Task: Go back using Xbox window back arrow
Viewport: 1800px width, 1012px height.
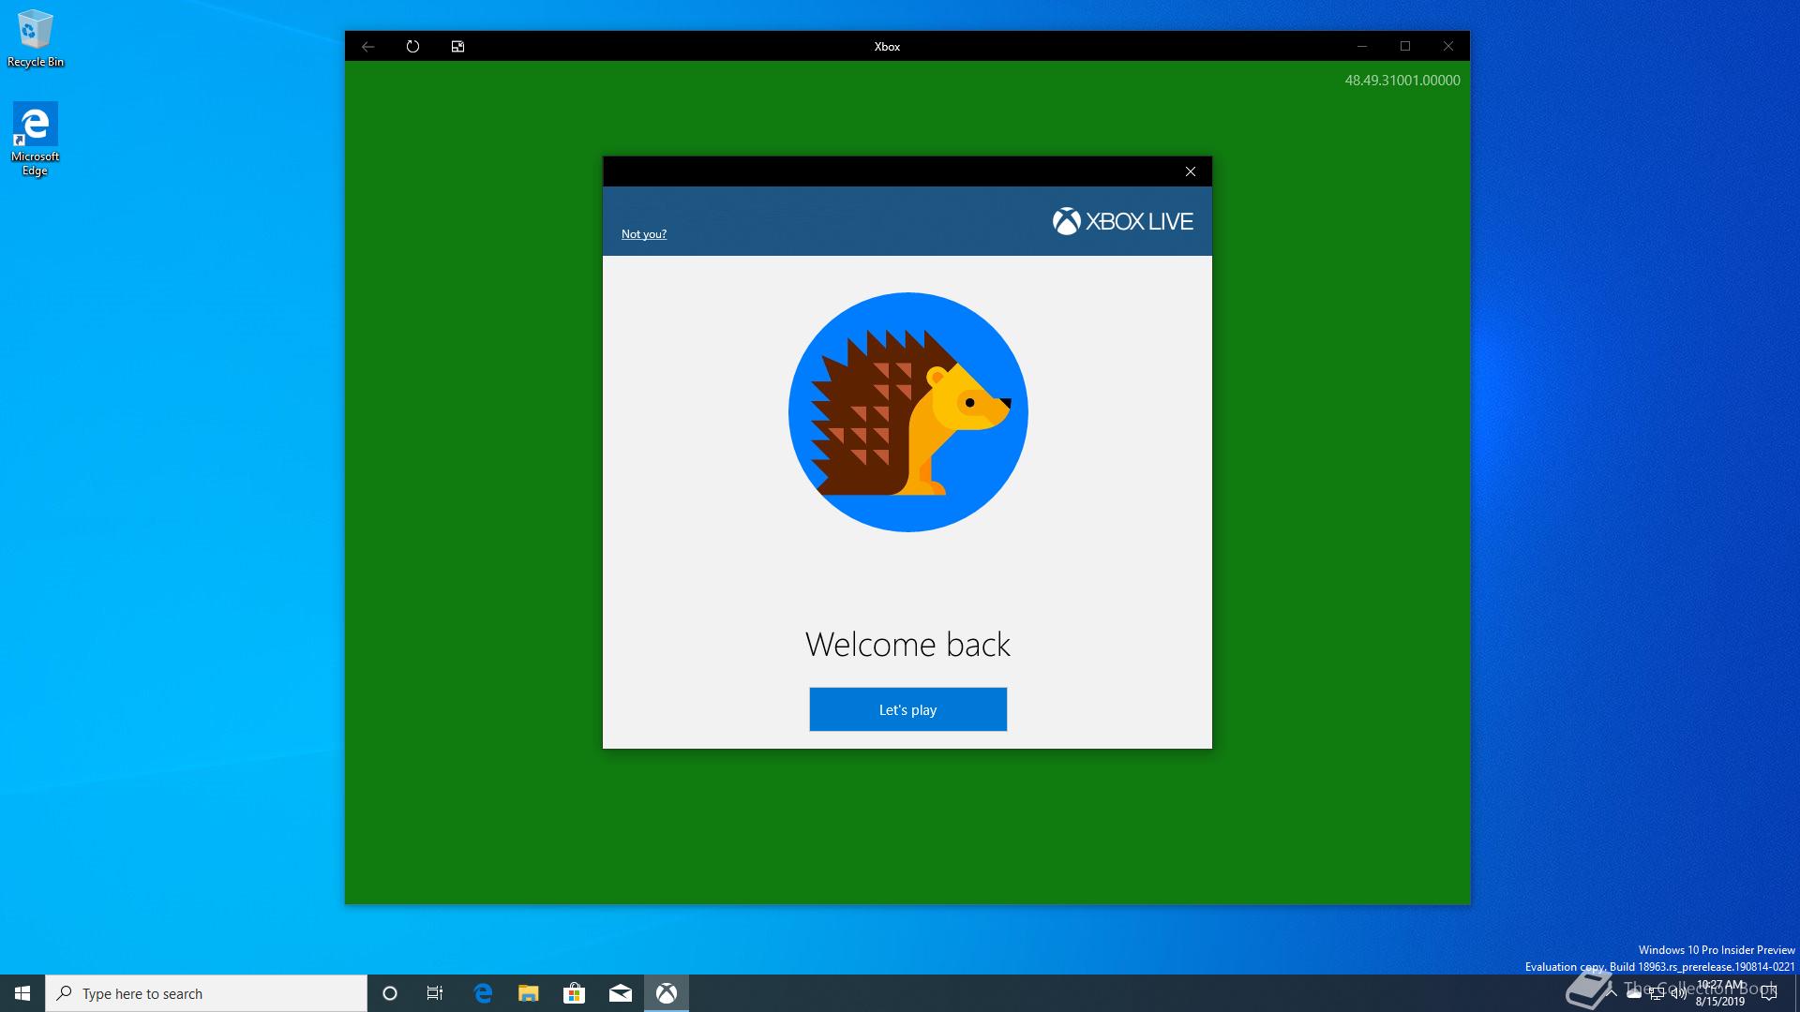Action: 368,46
